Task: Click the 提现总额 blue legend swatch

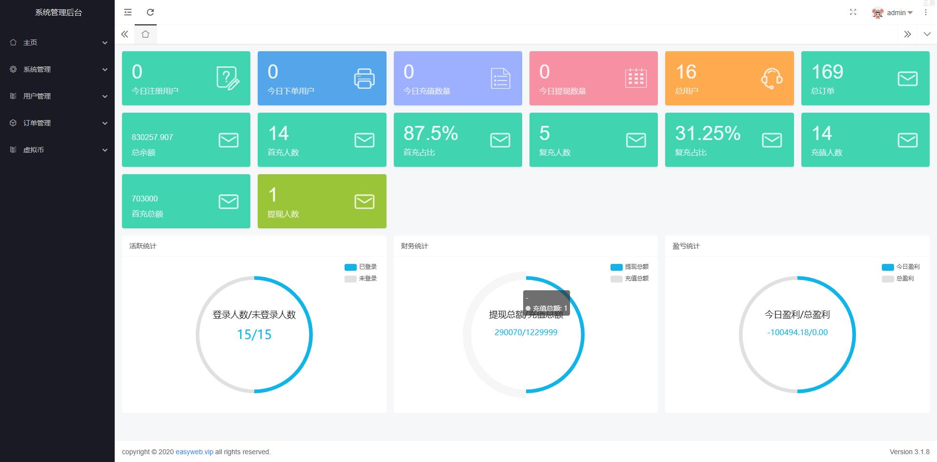Action: (616, 267)
